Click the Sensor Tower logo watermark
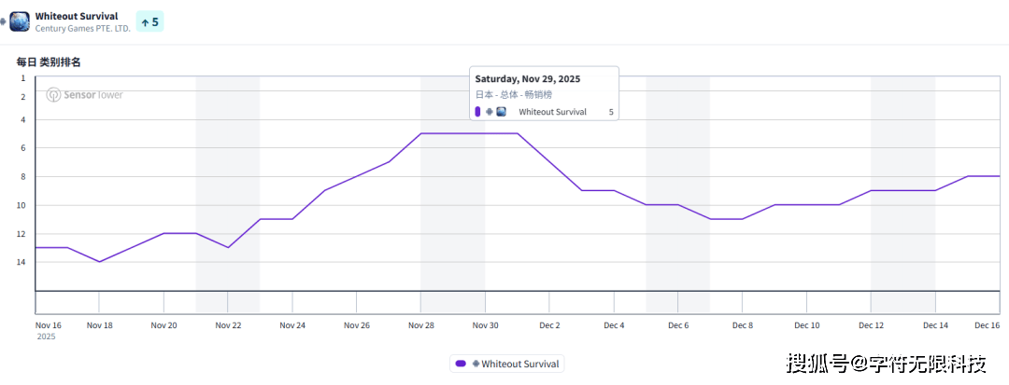The width and height of the screenshot is (1009, 385). click(85, 94)
